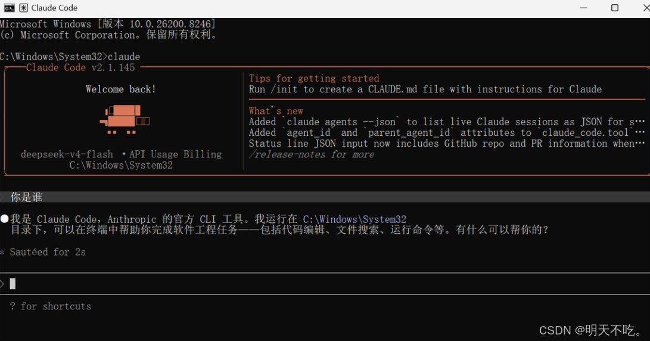
Task: Click '/release-notes for more' text
Action: (x=312, y=154)
